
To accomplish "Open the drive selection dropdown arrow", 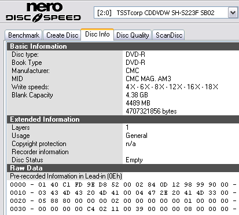I will point(233,13).
